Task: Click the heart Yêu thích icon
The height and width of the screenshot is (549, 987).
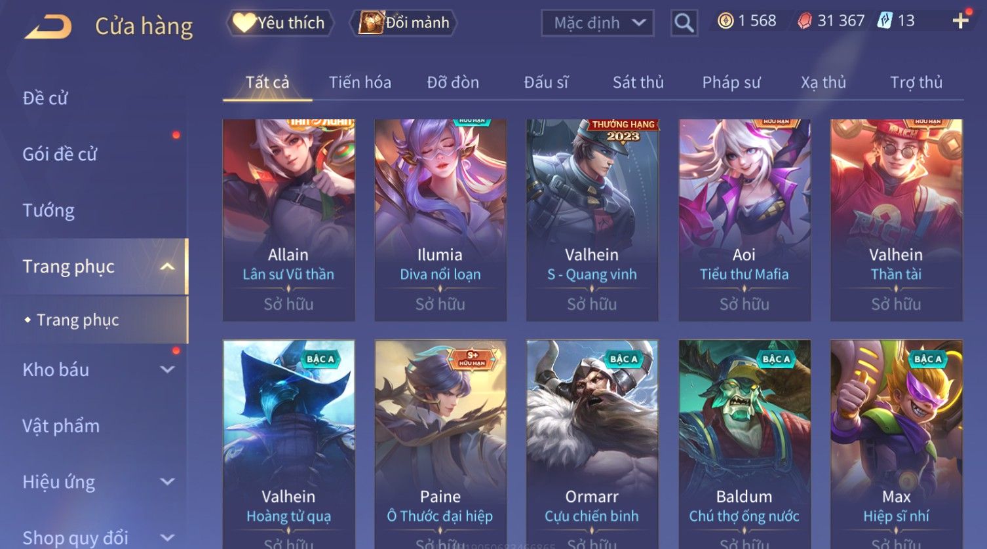Action: point(244,23)
